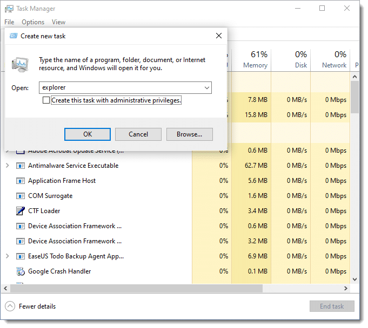The height and width of the screenshot is (328, 368).
Task: Sort by the Memory column header
Action: (x=251, y=60)
